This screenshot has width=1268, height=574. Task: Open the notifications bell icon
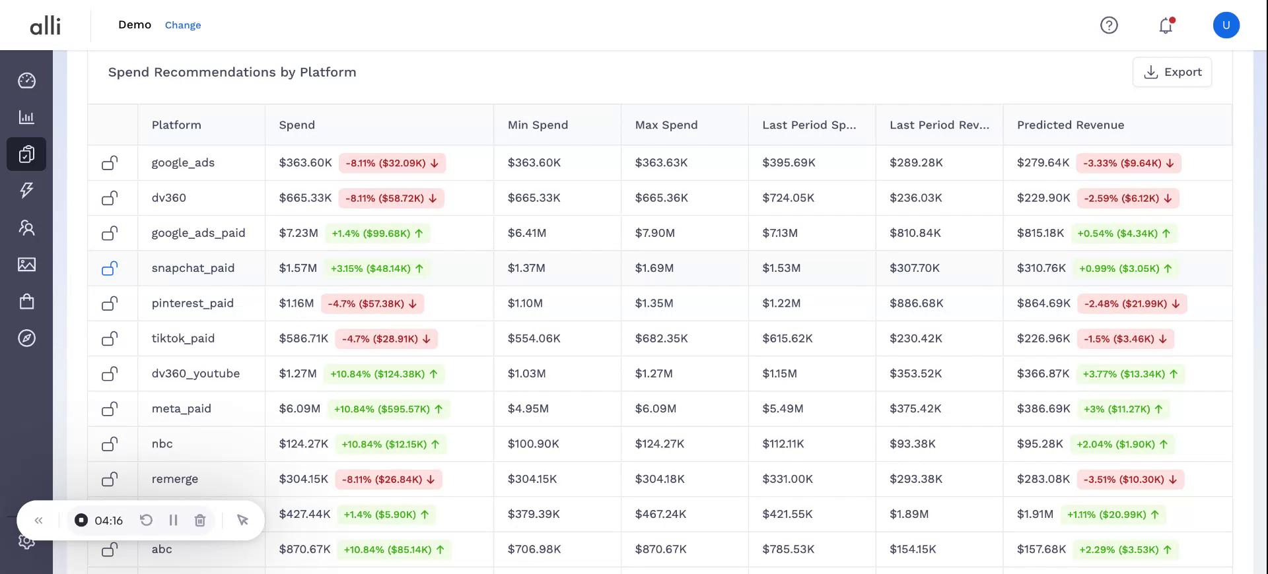(x=1166, y=25)
